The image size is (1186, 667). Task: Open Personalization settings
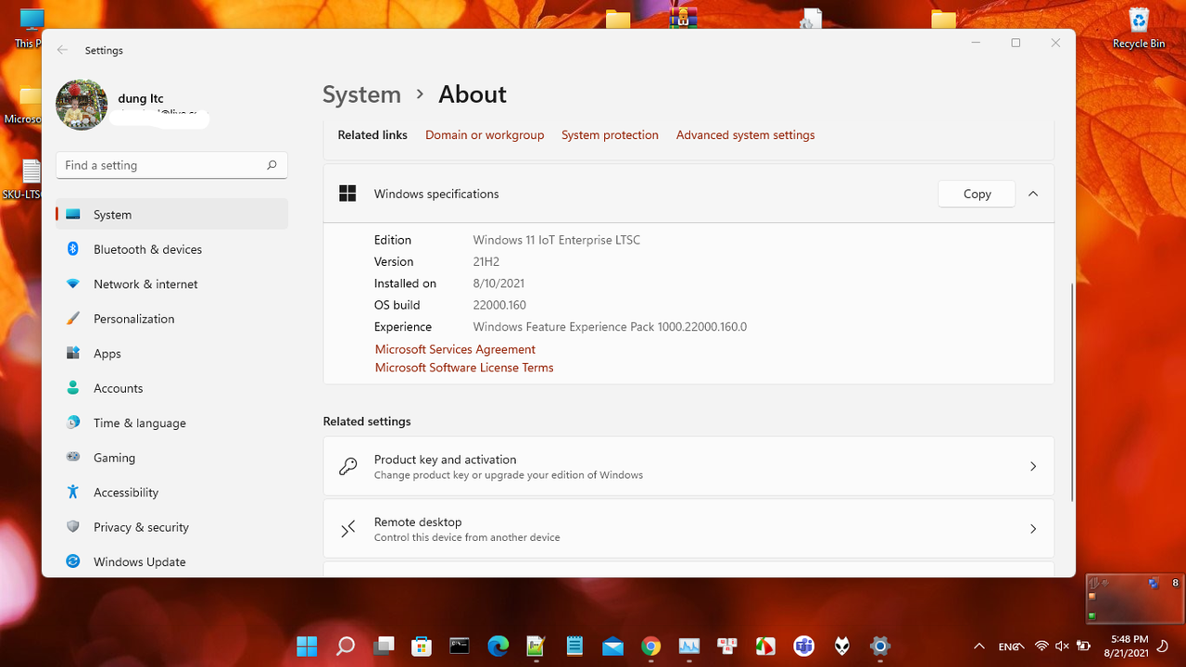pyautogui.click(x=172, y=319)
